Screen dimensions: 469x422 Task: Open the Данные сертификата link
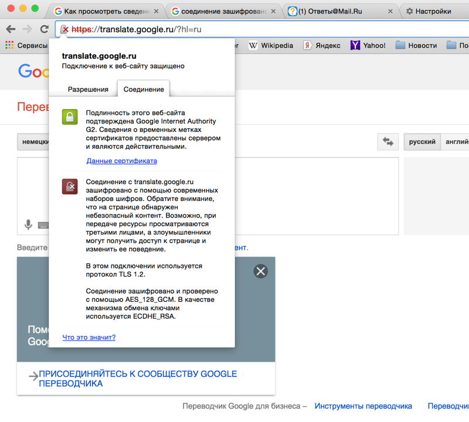121,161
